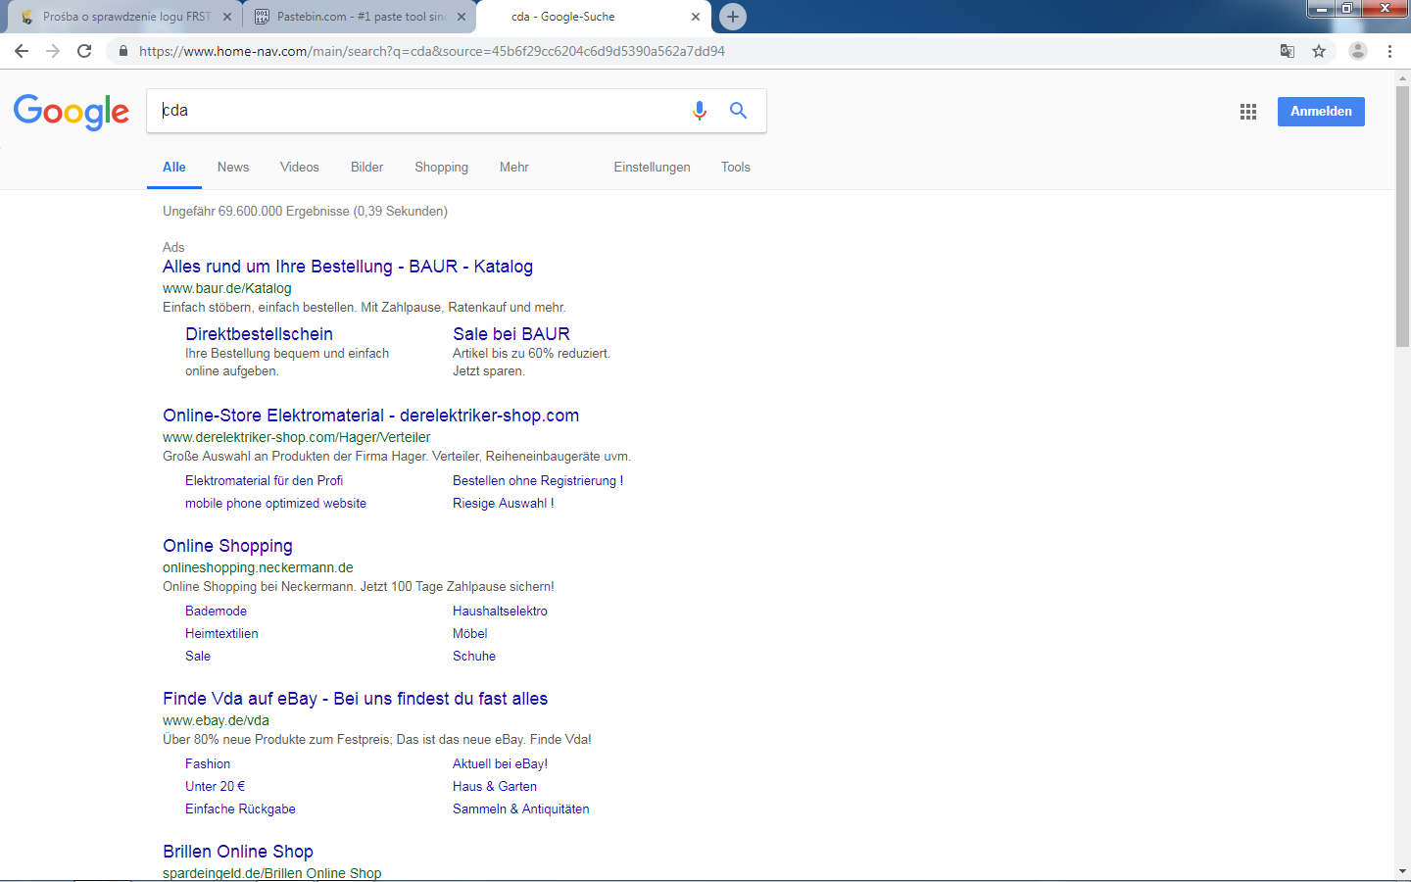This screenshot has height=882, width=1411.
Task: Bookmark this page with the star icon
Action: click(1319, 51)
